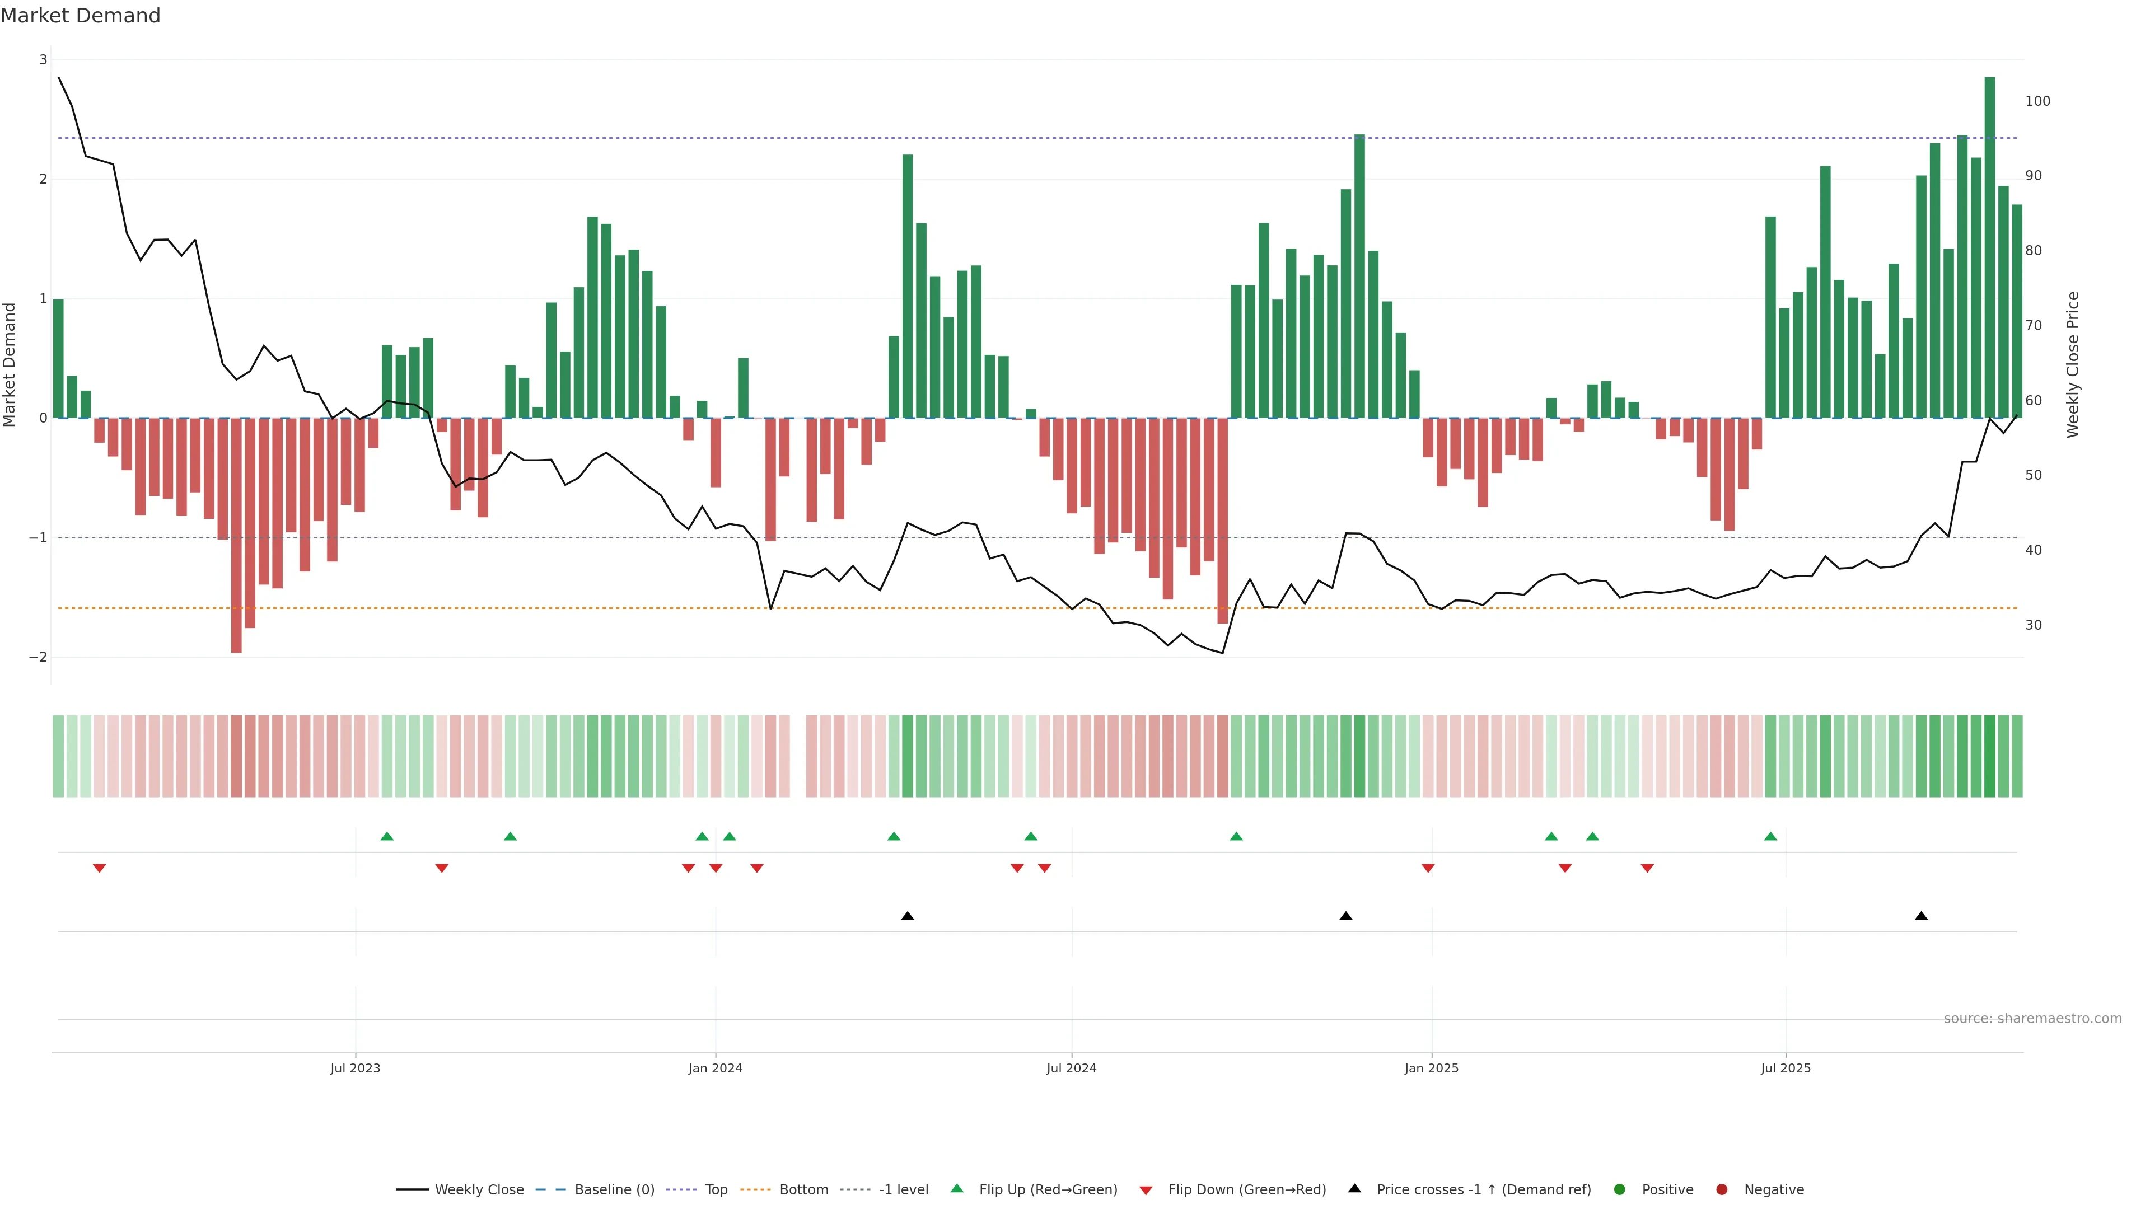
Task: Click the Flip Down legend red triangle
Action: 1146,1190
